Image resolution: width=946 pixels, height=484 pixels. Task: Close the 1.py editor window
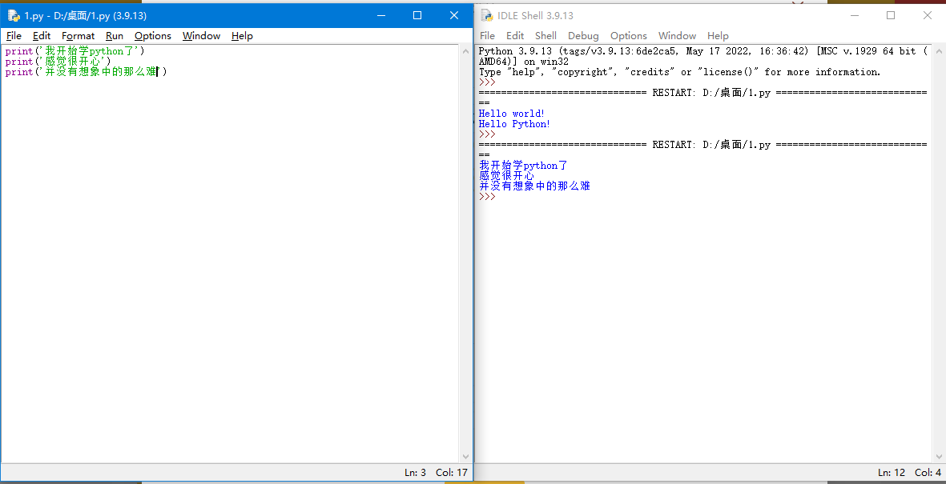[454, 16]
